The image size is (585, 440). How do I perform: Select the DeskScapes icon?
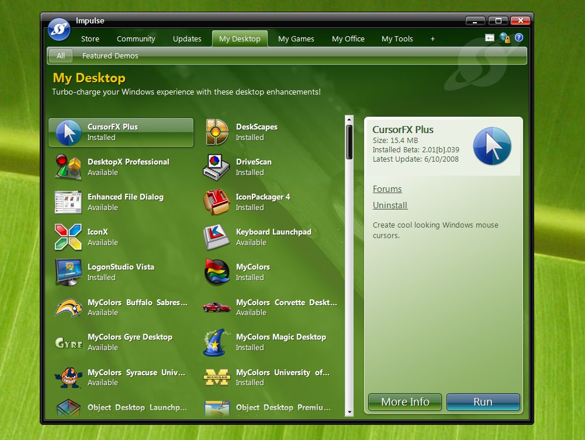pyautogui.click(x=217, y=132)
